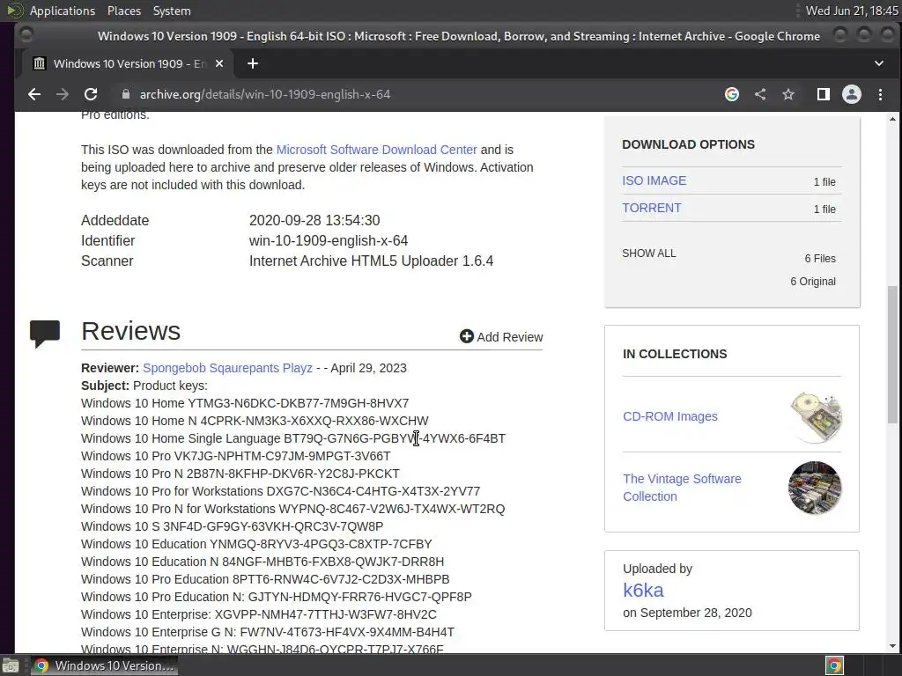The image size is (902, 676).
Task: Open the System menu
Action: (172, 11)
